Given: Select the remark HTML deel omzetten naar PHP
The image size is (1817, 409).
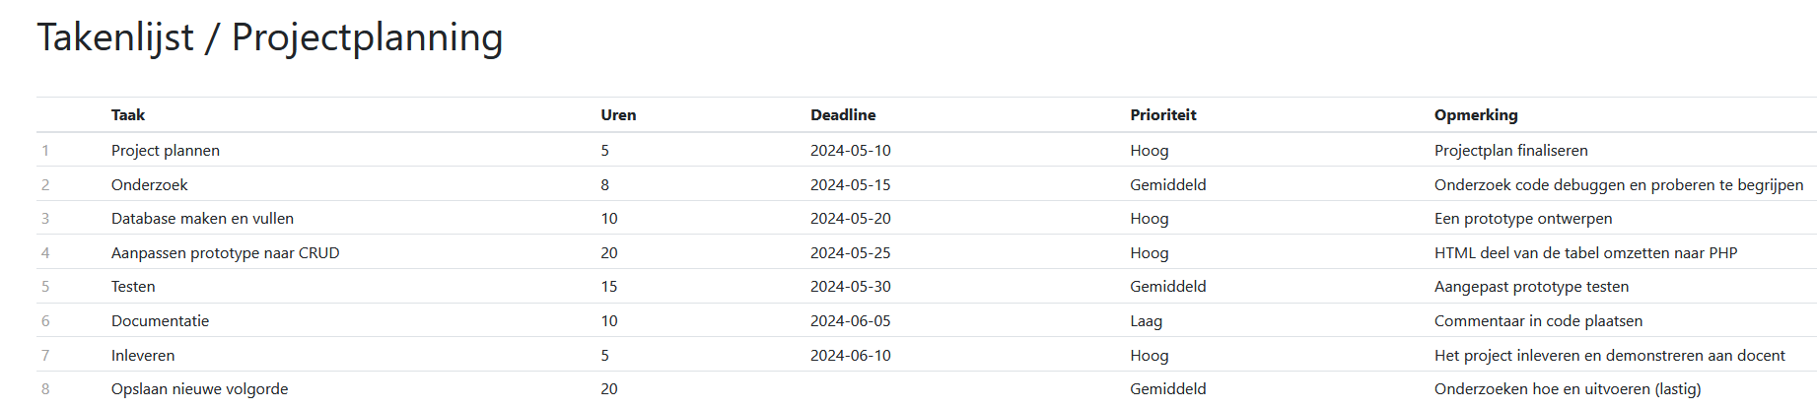Looking at the screenshot, I should 1585,253.
